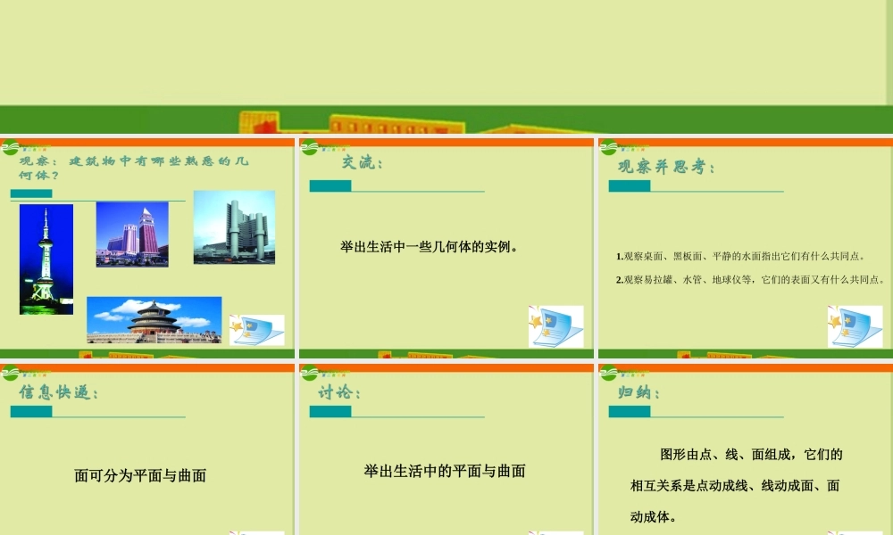Click the Temple of Heaven photo

pyautogui.click(x=154, y=319)
